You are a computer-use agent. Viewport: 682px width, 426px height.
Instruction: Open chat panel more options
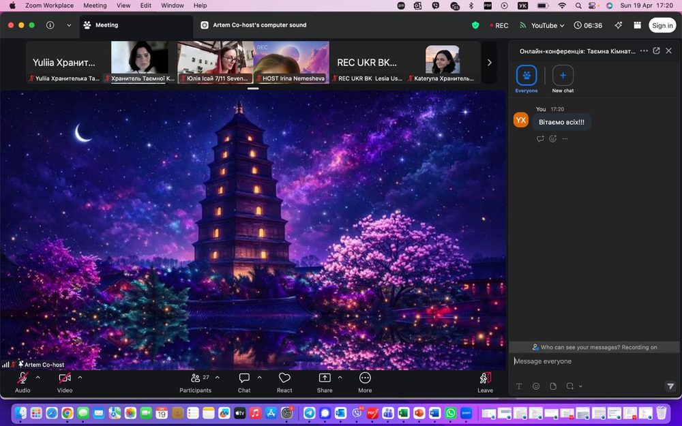point(644,51)
